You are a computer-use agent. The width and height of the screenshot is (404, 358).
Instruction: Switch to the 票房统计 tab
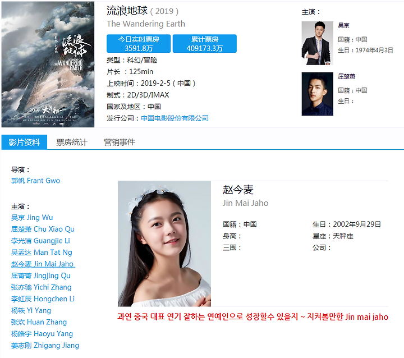(x=72, y=143)
